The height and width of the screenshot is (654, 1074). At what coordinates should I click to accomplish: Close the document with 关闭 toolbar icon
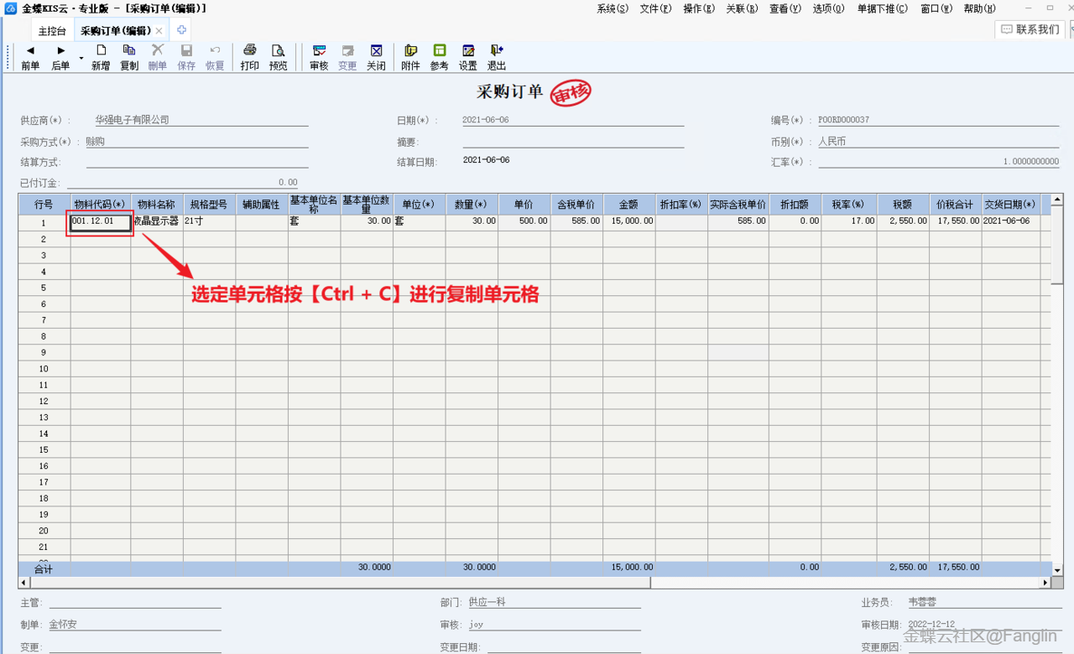[x=376, y=57]
